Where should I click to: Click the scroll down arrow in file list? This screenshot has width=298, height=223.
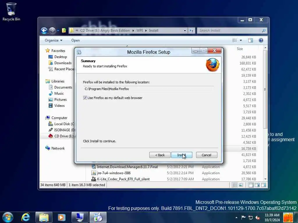[x=265, y=179]
